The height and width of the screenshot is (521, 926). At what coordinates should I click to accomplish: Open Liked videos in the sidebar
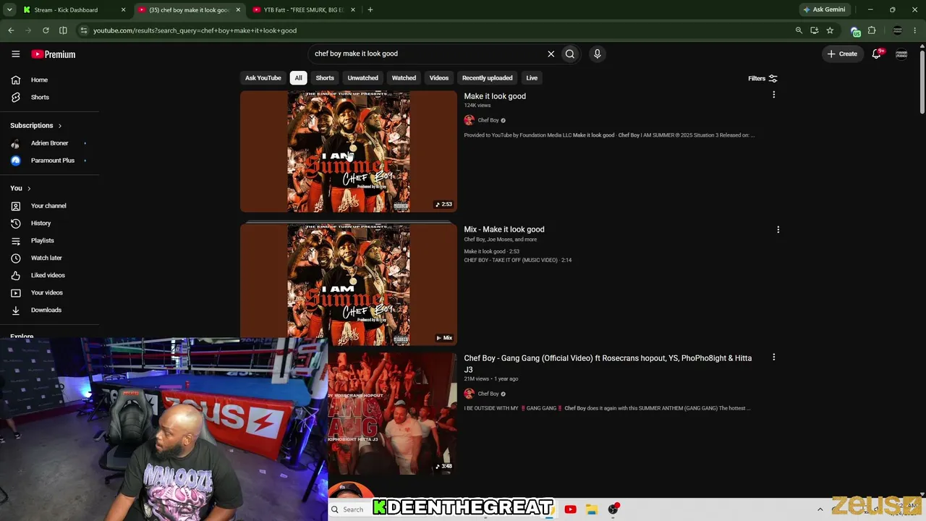point(48,275)
